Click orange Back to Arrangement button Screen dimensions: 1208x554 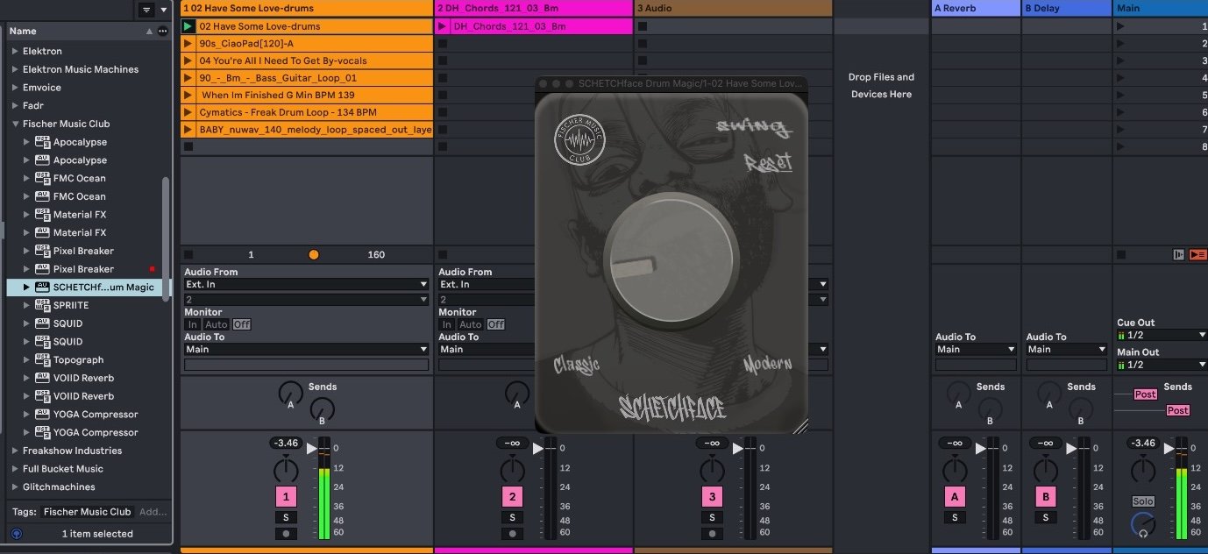[1197, 254]
